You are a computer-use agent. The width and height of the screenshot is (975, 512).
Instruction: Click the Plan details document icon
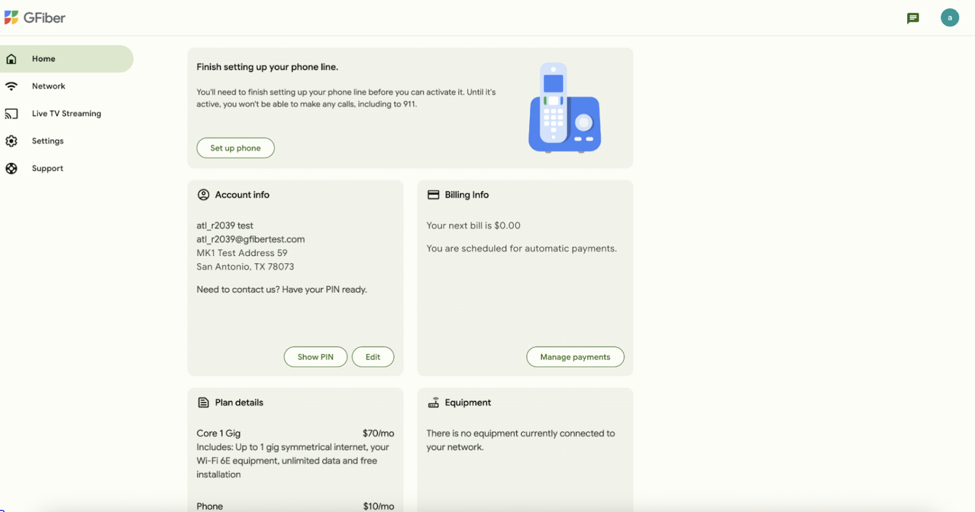point(204,402)
